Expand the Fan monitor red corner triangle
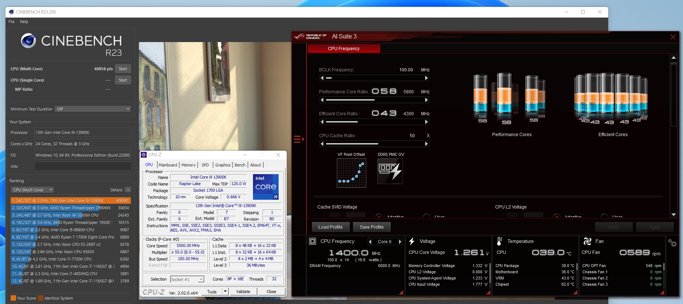 [x=662, y=292]
